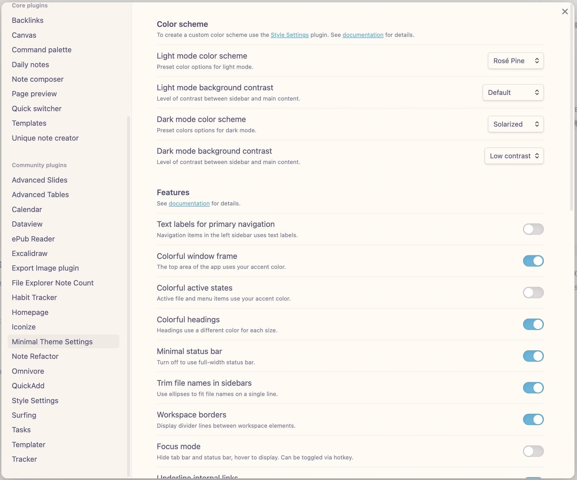Open Color scheme documentation link

pos(363,35)
